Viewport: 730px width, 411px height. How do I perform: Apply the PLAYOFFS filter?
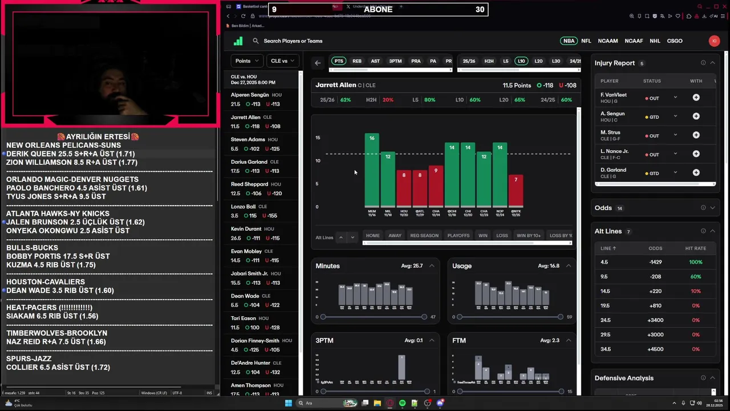[459, 236]
